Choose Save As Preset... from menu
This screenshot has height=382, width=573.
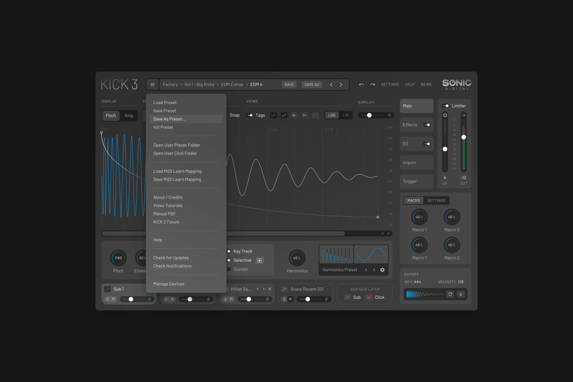pyautogui.click(x=170, y=119)
